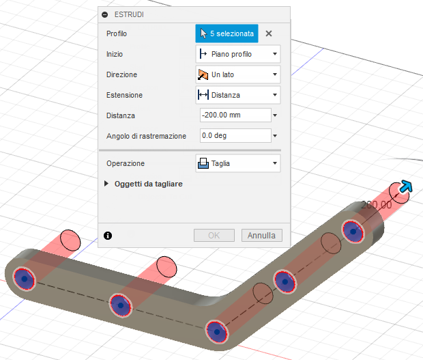Click the ESTRUDI dialog title
Screen dimensions: 423x360
click(x=129, y=14)
